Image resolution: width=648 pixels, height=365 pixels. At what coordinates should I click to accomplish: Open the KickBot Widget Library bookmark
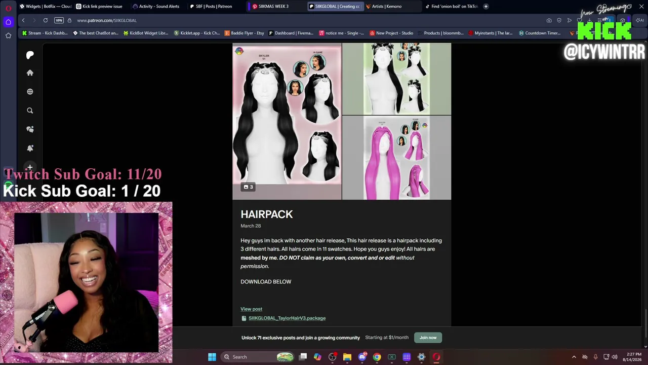146,33
